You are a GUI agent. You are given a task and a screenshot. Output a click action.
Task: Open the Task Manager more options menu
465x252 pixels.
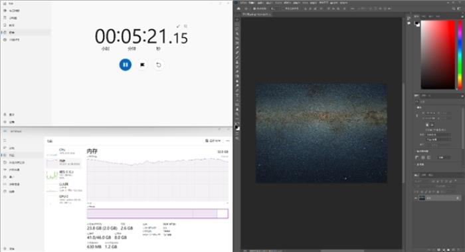click(x=227, y=141)
